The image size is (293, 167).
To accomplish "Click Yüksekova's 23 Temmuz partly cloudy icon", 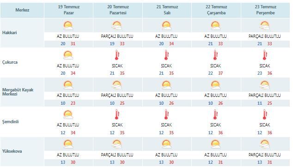I will click(x=265, y=144).
